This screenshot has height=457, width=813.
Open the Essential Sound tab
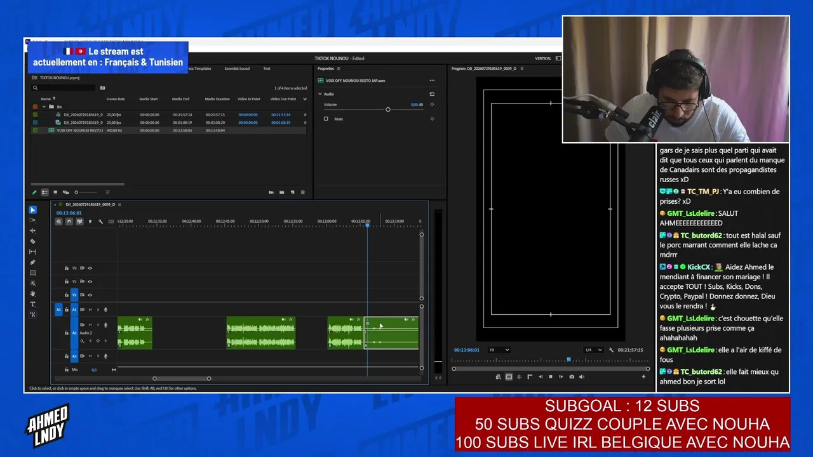pos(237,69)
